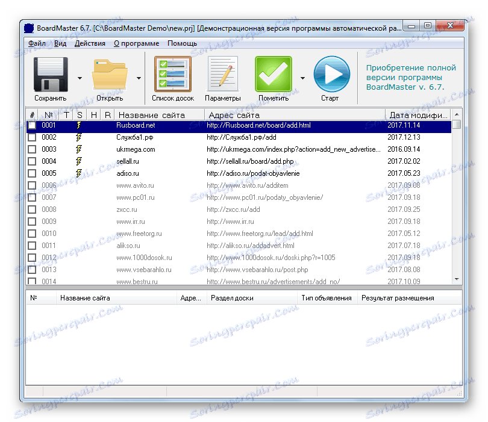Click Раздел доски column header in results
Image resolution: width=488 pixels, height=422 pixels.
coord(252,298)
